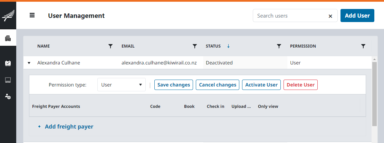384x143 pixels.
Task: Click the wagon container sidebar icon
Action: coord(8,80)
